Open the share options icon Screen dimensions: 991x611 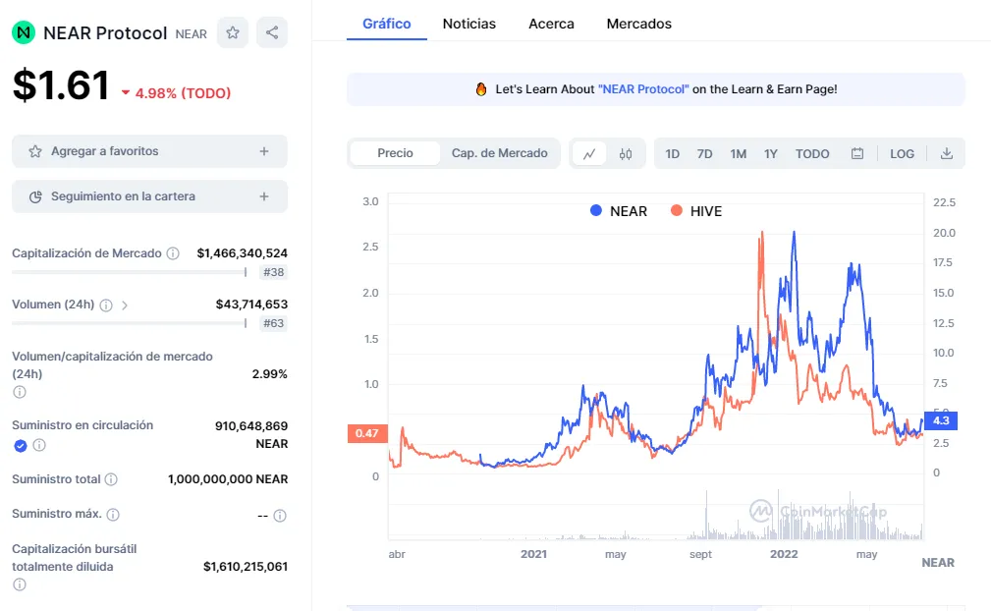coord(272,32)
